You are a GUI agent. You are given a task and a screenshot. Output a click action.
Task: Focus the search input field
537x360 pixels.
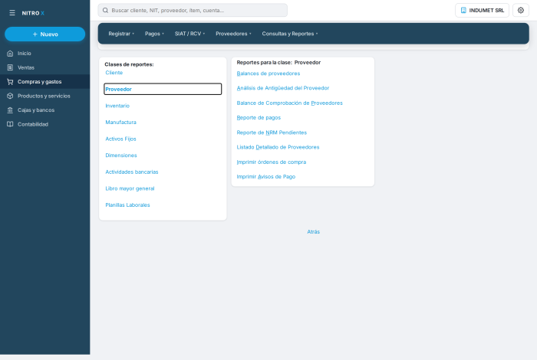(193, 10)
